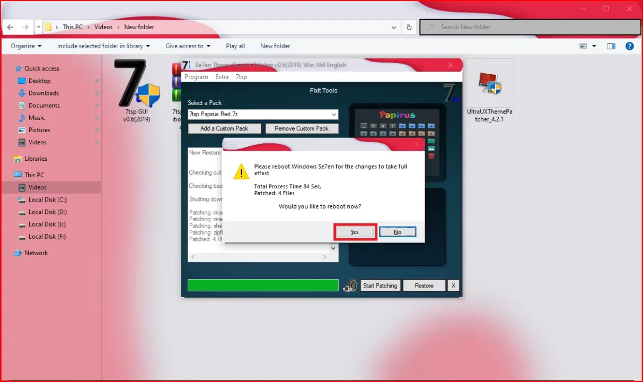Viewport: 643px width, 382px height.
Task: Click the gear icon beside Start Patching
Action: [x=350, y=285]
